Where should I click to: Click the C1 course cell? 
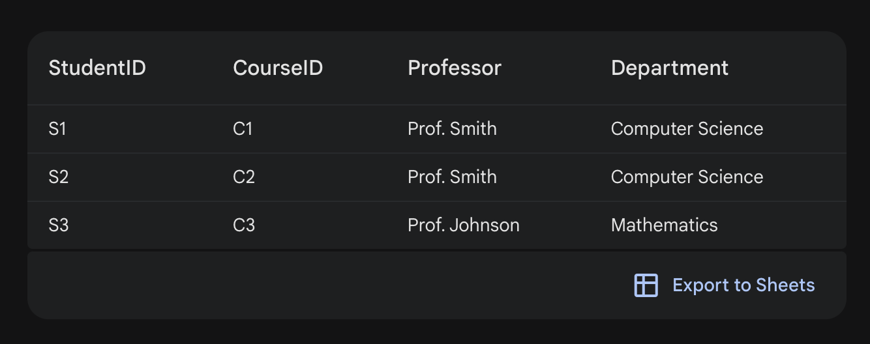tap(243, 129)
